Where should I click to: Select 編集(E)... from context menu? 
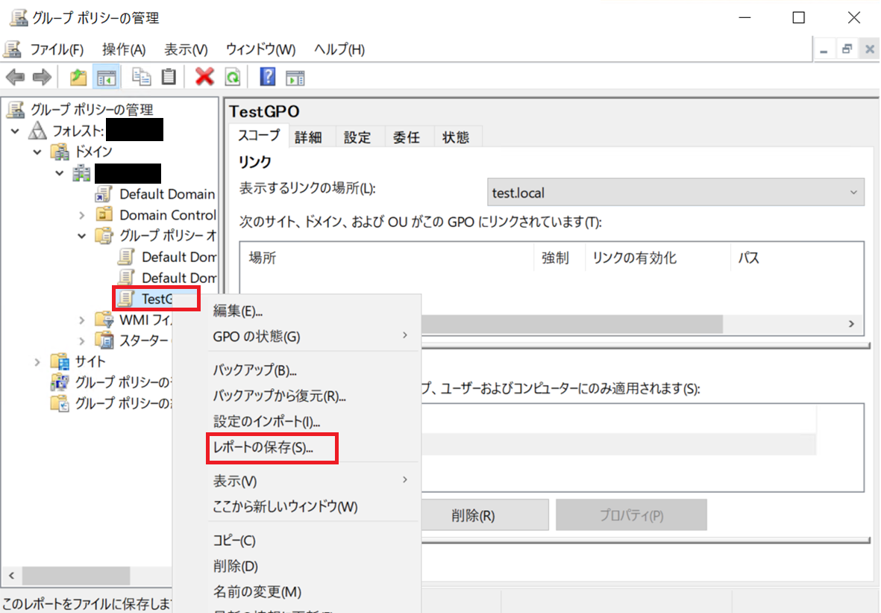pyautogui.click(x=314, y=311)
